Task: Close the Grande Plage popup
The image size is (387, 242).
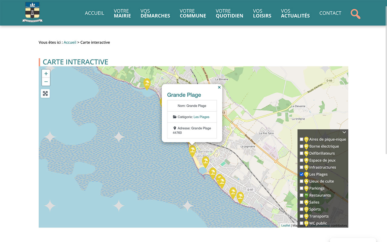Action: (219, 87)
